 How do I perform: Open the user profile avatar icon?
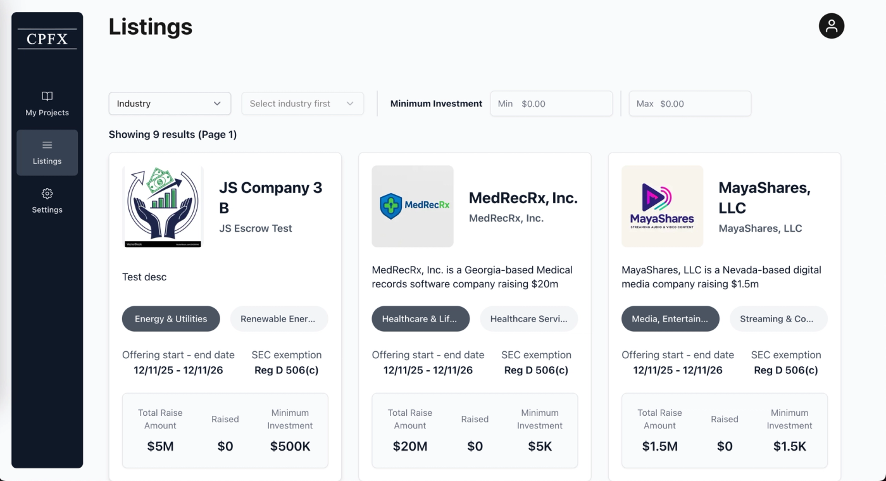click(x=832, y=26)
